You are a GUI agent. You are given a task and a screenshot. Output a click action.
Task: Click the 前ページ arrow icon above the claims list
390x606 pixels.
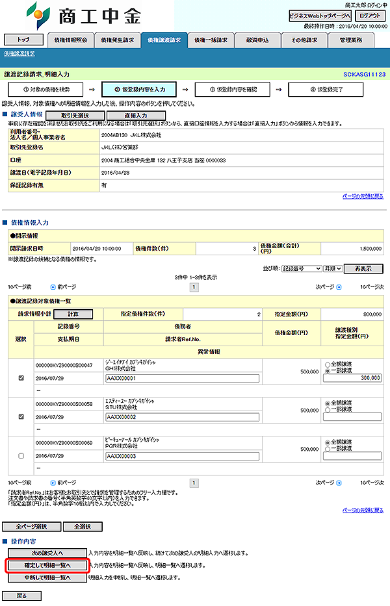pyautogui.click(x=53, y=287)
